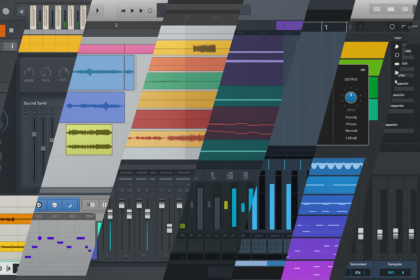Viewport: 420px width, 280px height.
Task: Click the gray circle button at top-left
Action: click(x=6, y=11)
